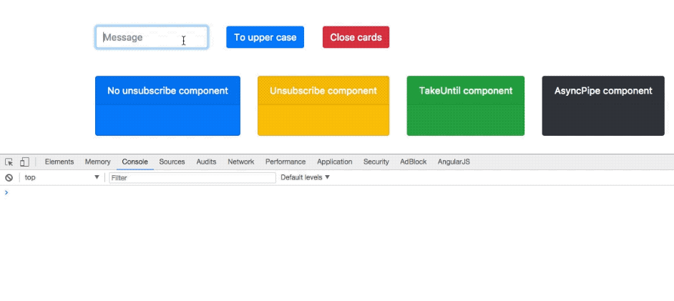Focus the Message text input
674x301 pixels.
click(x=152, y=37)
